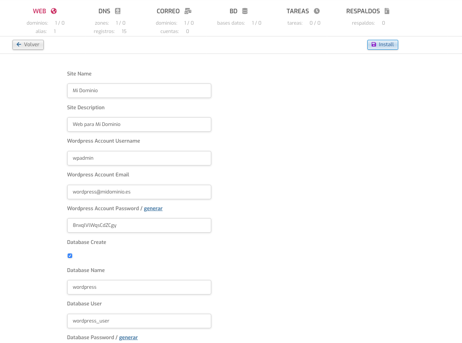This screenshot has height=343, width=462.
Task: Click the Site Description field
Action: (139, 124)
